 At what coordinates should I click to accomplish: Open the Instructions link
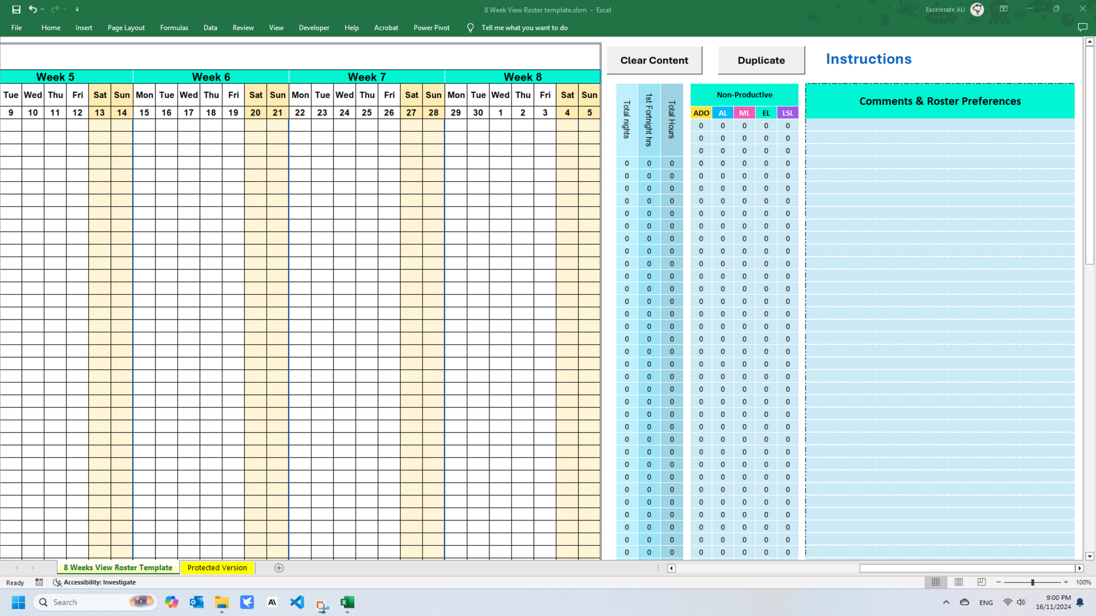(868, 59)
